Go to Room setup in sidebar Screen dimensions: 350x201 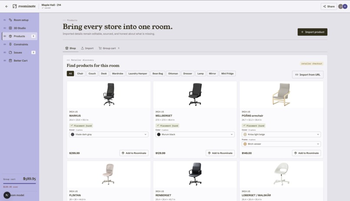click(20, 20)
